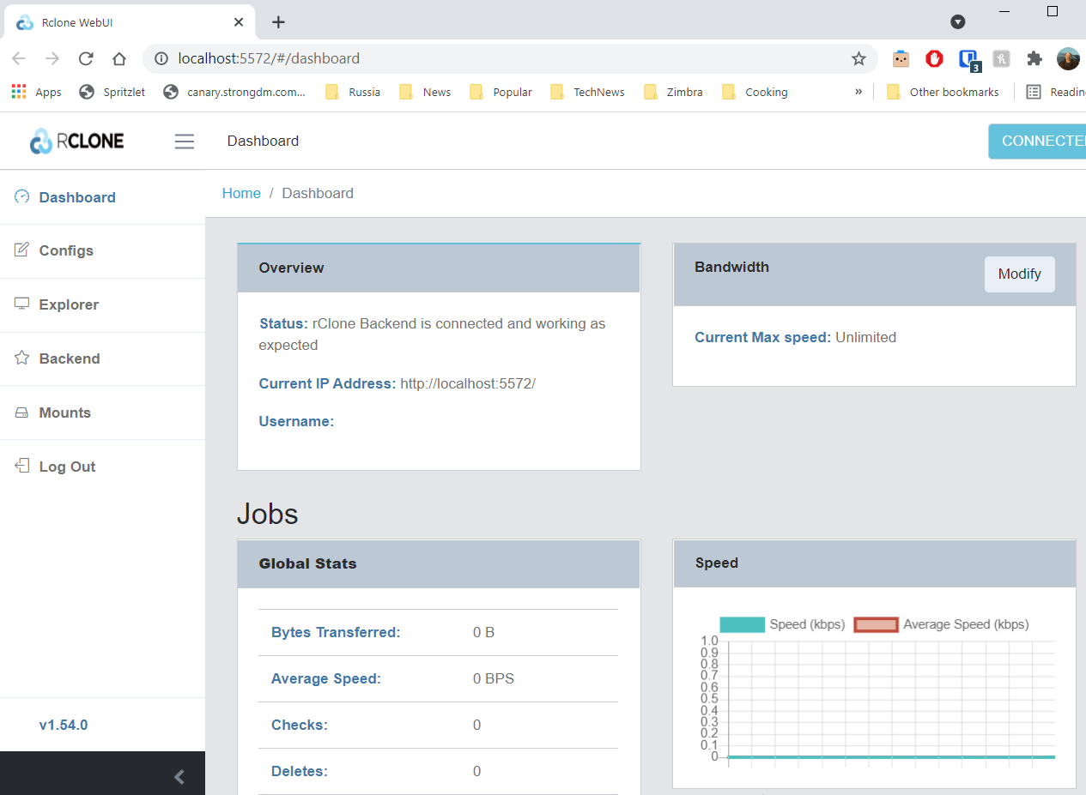Viewport: 1086px width, 795px height.
Task: Open the Backend sidebar menu item
Action: (x=102, y=358)
